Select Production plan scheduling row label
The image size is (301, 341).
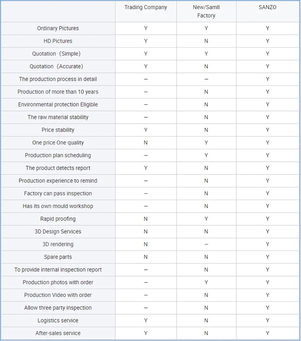click(58, 155)
